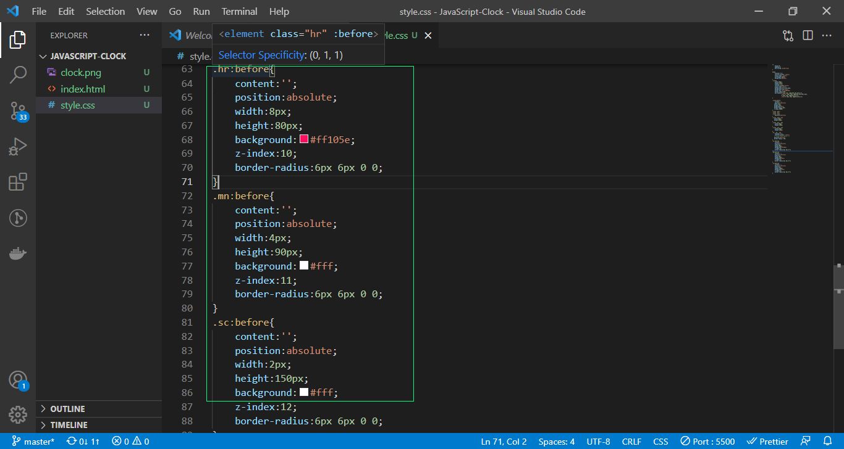844x449 pixels.
Task: Open the Run menu
Action: (201, 11)
